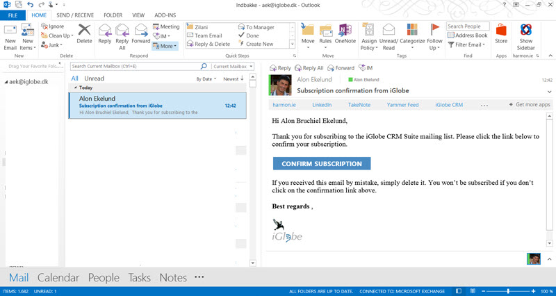Open the By Date arrangement dropdown

tap(206, 79)
